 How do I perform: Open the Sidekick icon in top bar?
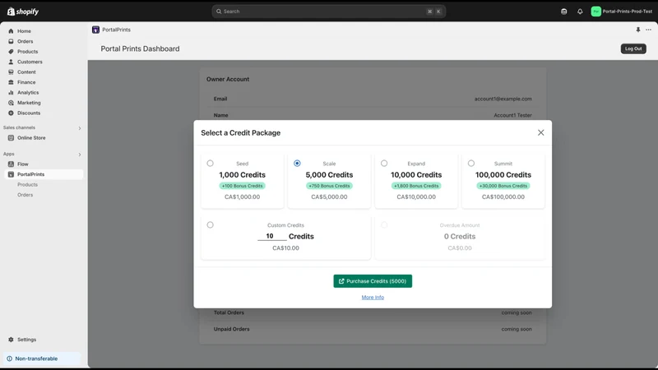[564, 12]
